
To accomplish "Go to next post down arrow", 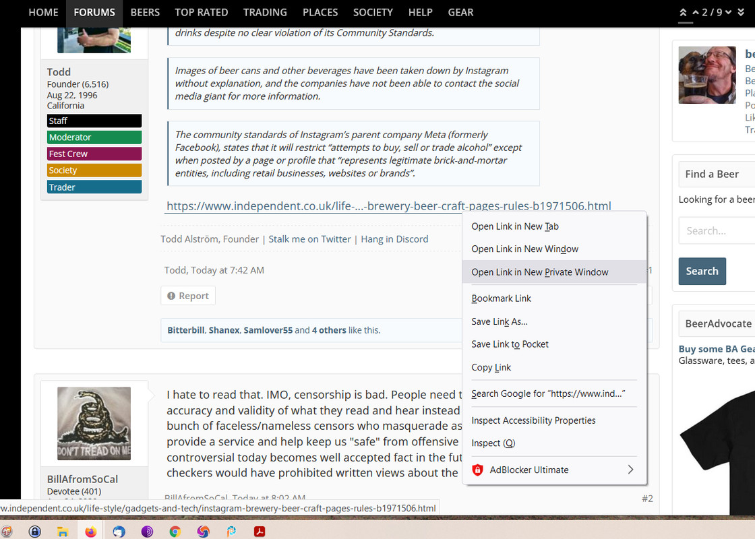I will pyautogui.click(x=728, y=13).
